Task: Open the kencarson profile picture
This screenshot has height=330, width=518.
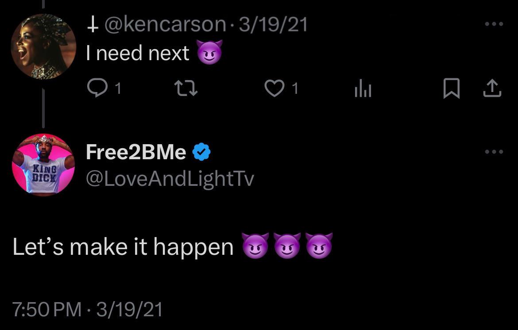Action: [x=43, y=46]
